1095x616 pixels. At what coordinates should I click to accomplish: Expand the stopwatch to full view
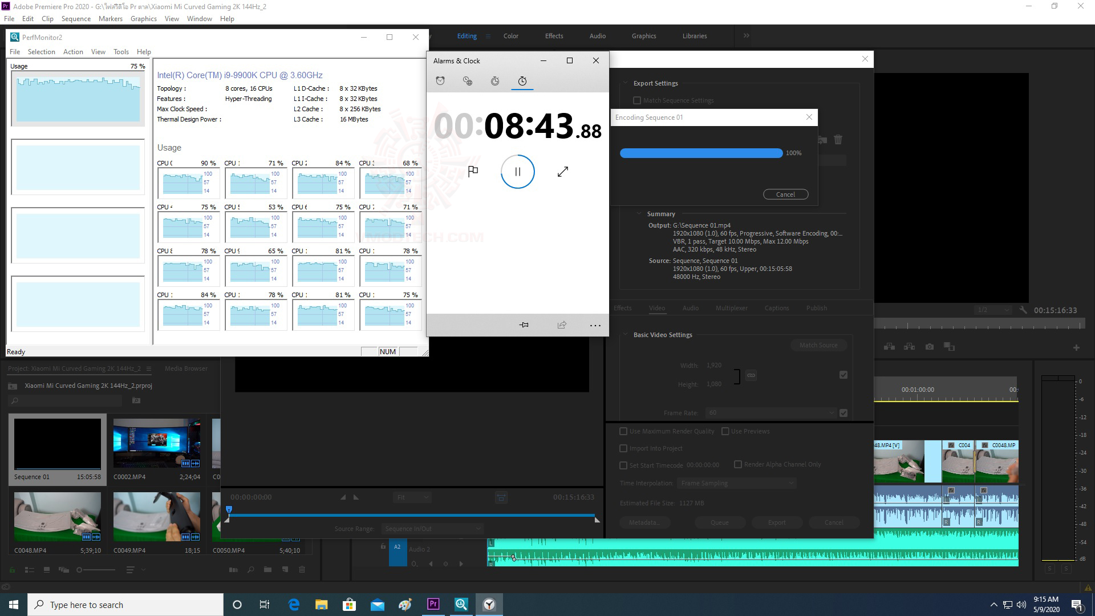point(562,172)
